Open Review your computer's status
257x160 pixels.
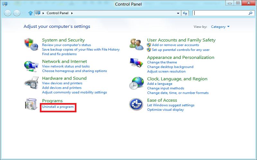[x=66, y=45]
